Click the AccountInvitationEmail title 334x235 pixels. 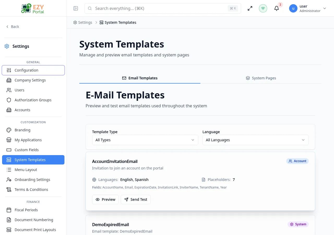tap(115, 161)
